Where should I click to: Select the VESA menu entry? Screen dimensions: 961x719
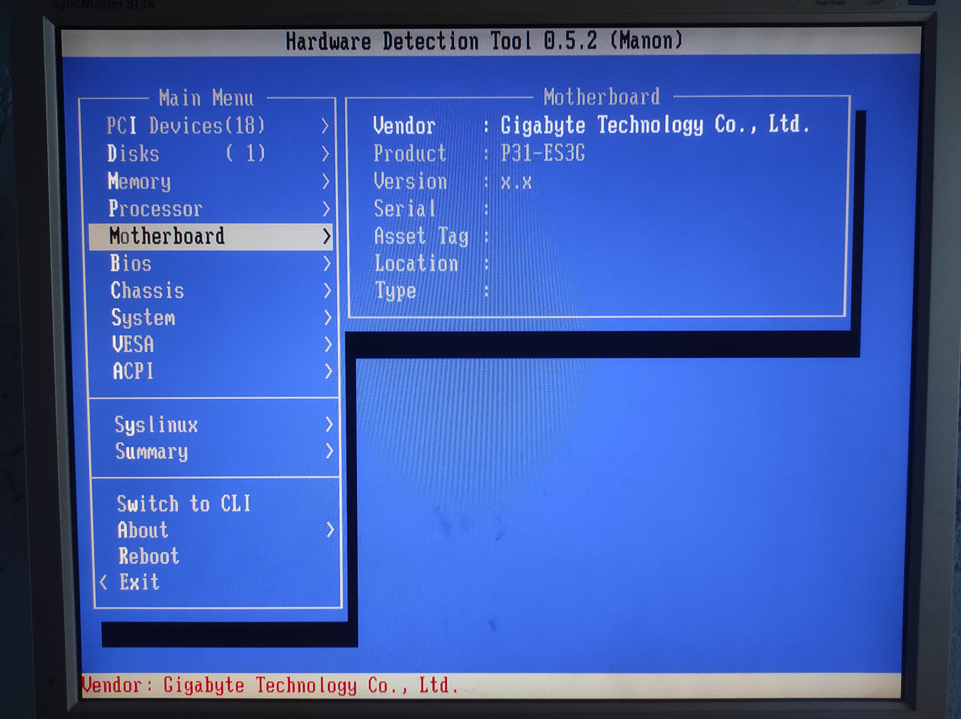coord(133,345)
